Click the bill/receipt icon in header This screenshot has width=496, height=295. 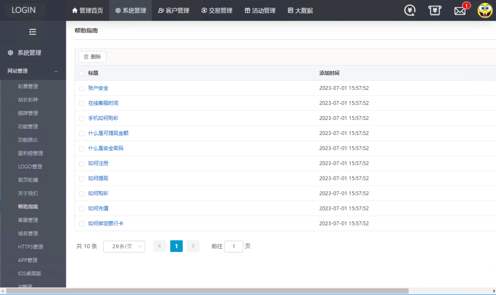(434, 10)
